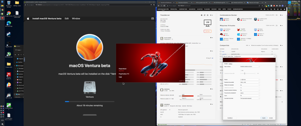Open the DiskSpeed docker container icon
The width and height of the screenshot is (301, 126).
221,19
